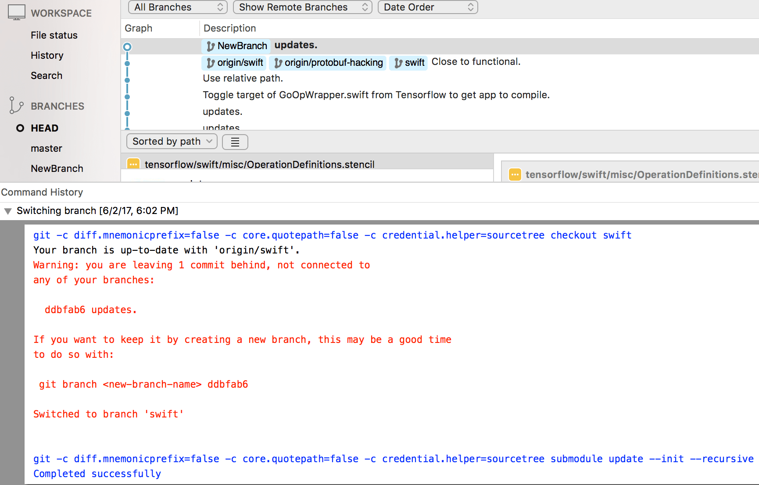The width and height of the screenshot is (759, 485).
Task: Select the NewBranch 'updates.' commit row
Action: (440, 46)
